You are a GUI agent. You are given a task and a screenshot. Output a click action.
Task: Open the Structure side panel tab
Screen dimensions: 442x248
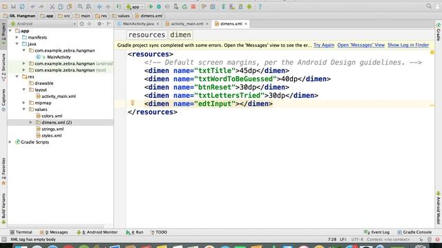pos(3,68)
